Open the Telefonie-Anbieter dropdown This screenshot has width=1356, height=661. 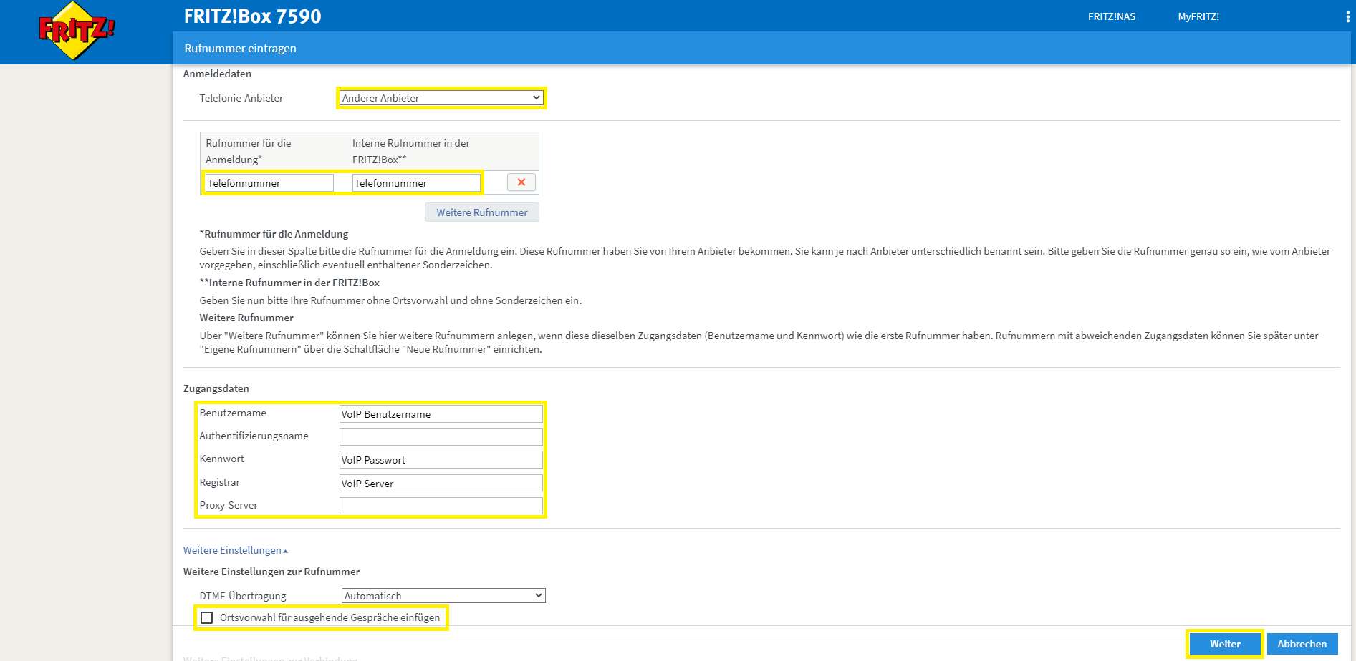tap(441, 98)
